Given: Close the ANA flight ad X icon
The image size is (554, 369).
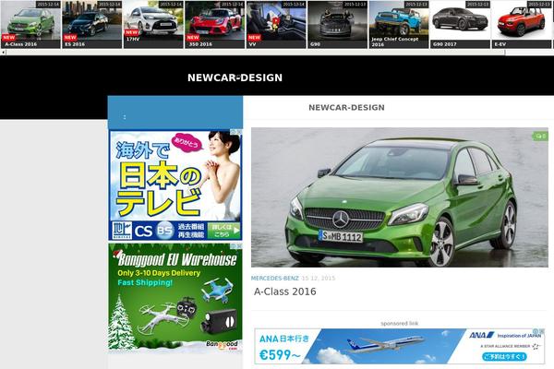Looking at the screenshot, I should pos(542,331).
